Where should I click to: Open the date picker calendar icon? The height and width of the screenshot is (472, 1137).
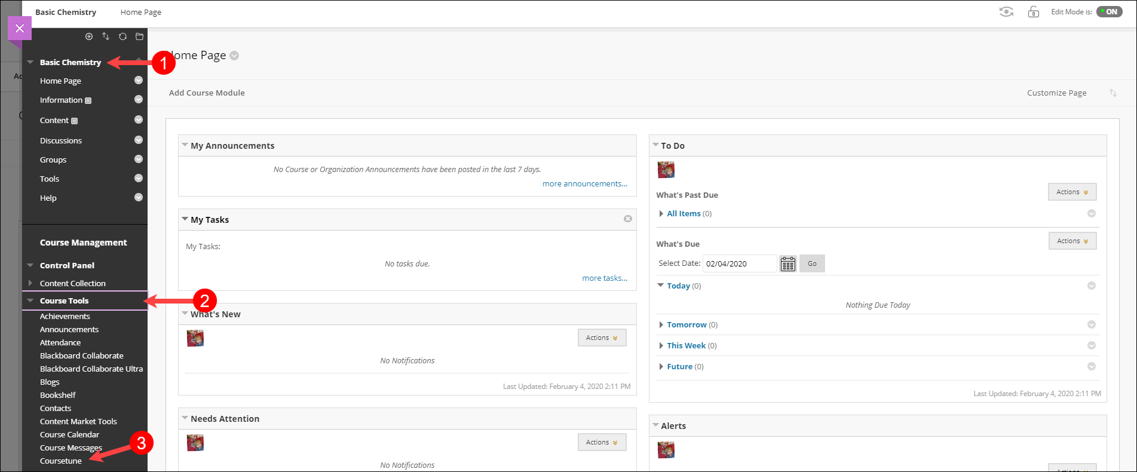pyautogui.click(x=788, y=263)
